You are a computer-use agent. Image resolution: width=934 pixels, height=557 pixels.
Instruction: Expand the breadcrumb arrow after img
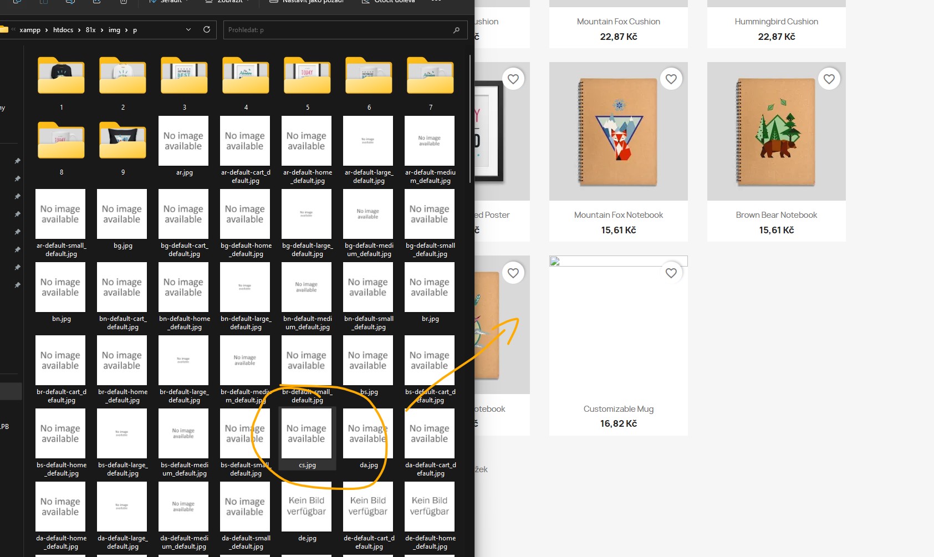126,29
